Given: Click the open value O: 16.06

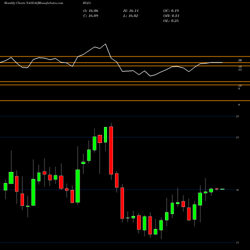Looking at the screenshot, I should [x=91, y=11].
